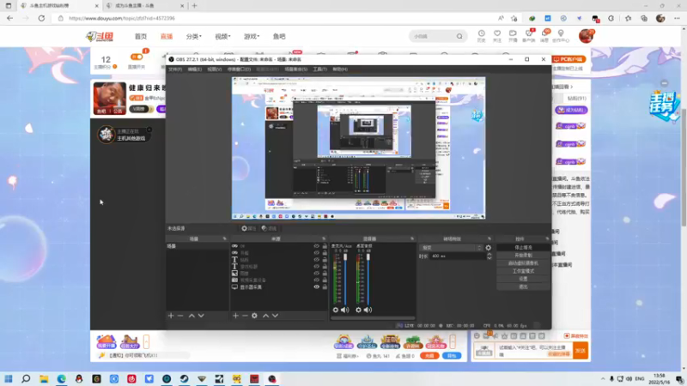This screenshot has height=386, width=687.
Task: Enable Studio Mode in OBS controls
Action: tap(523, 271)
